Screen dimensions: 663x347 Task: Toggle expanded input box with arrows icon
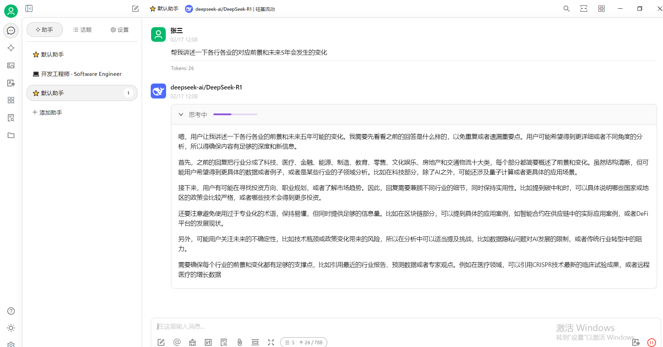(271, 342)
